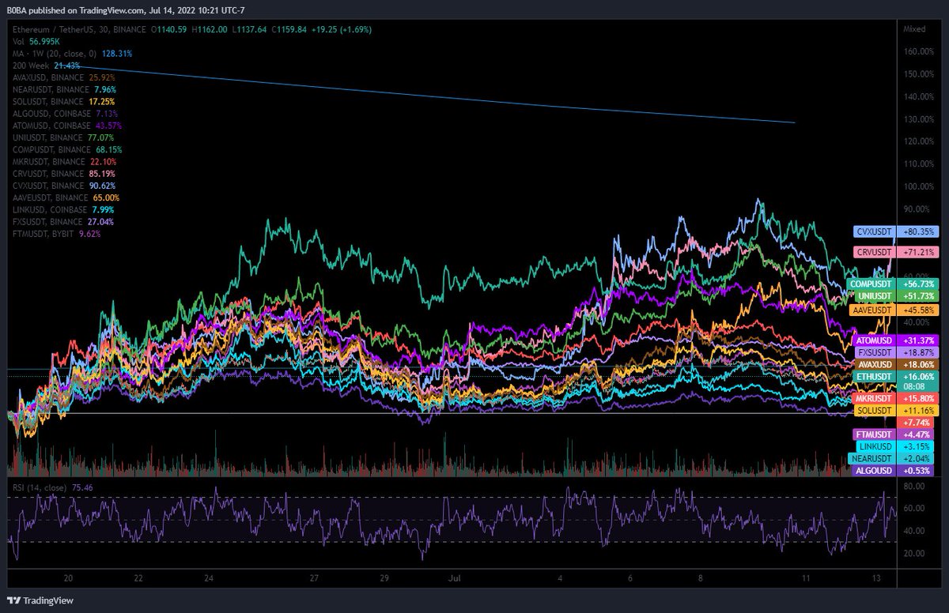Click UNIUSDT, BINANCE 77.07% in the legend

tap(64, 137)
